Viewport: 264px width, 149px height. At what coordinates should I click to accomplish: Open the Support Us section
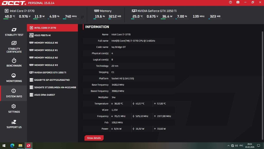14,124
